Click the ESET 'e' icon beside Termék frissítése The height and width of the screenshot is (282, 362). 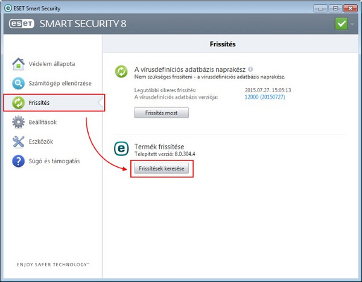(122, 149)
